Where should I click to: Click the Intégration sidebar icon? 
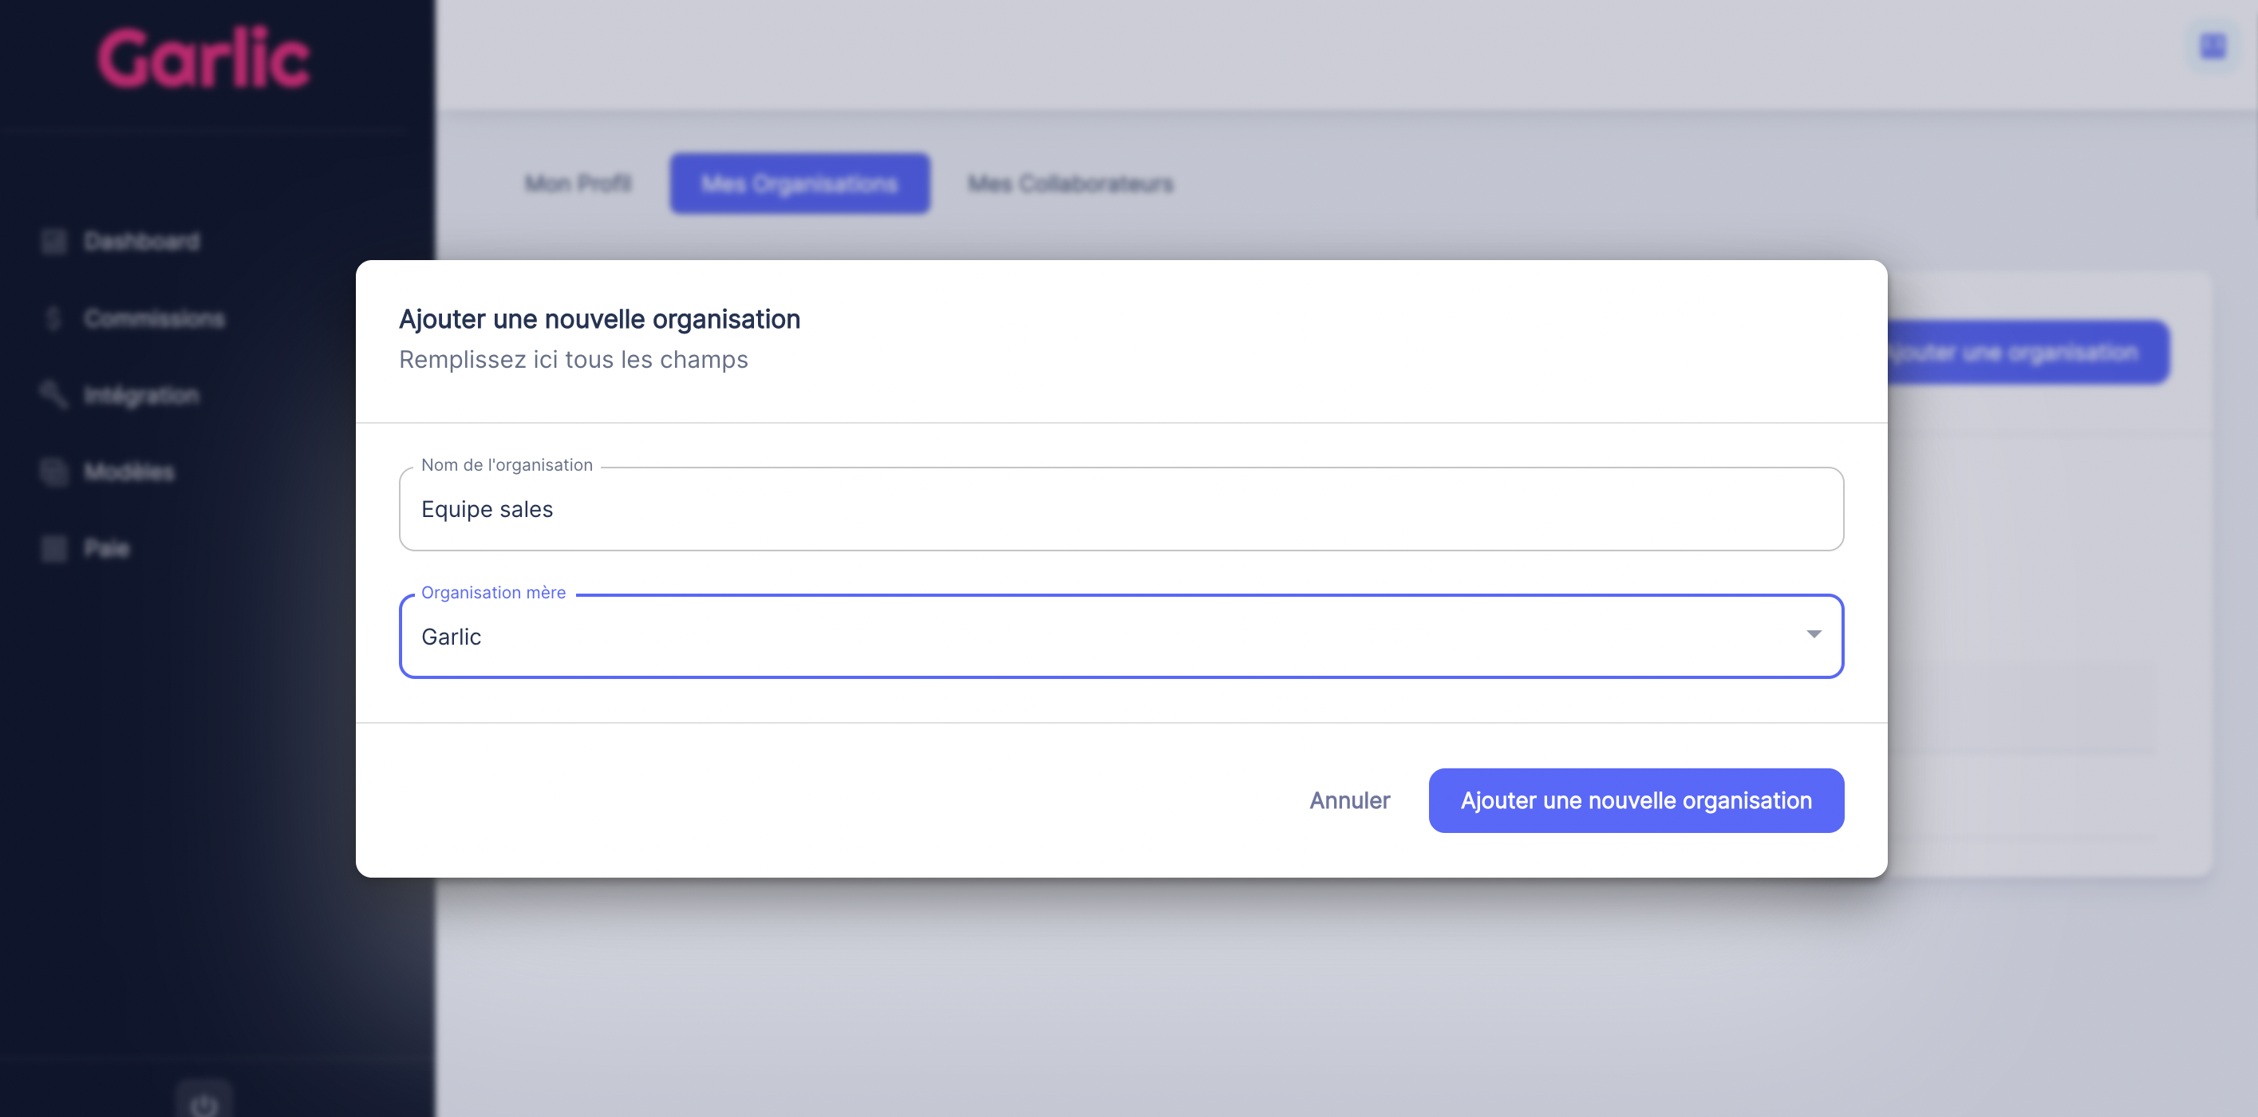[x=54, y=395]
